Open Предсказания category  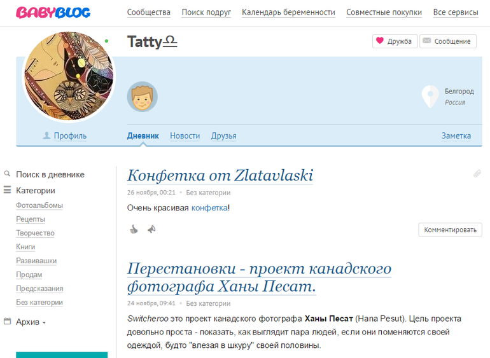pos(39,289)
